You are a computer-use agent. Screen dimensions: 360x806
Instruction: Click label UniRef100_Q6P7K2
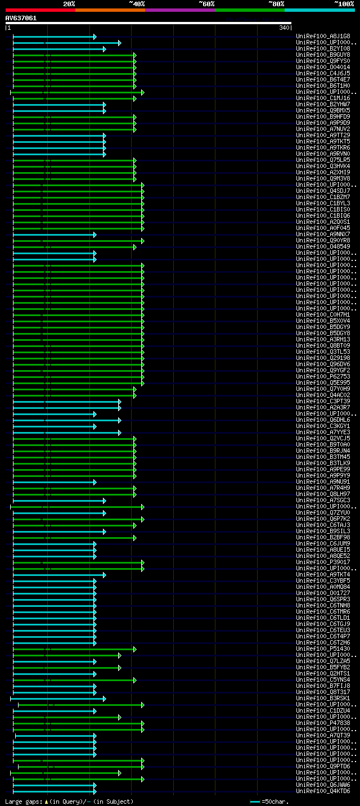tap(323, 519)
